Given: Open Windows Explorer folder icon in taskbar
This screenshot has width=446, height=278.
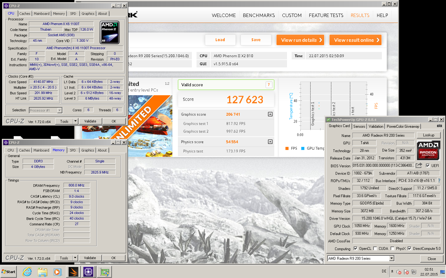Looking at the screenshot, I should 42,272.
